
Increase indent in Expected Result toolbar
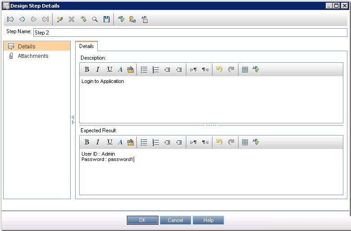click(167, 142)
